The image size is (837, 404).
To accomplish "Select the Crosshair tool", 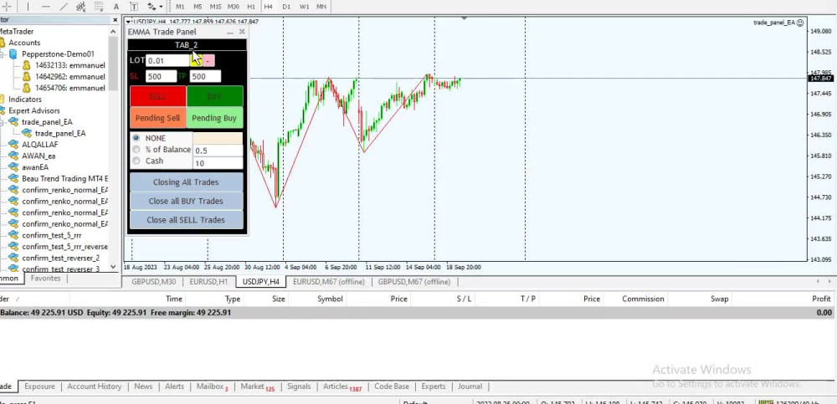I will click(x=7, y=7).
